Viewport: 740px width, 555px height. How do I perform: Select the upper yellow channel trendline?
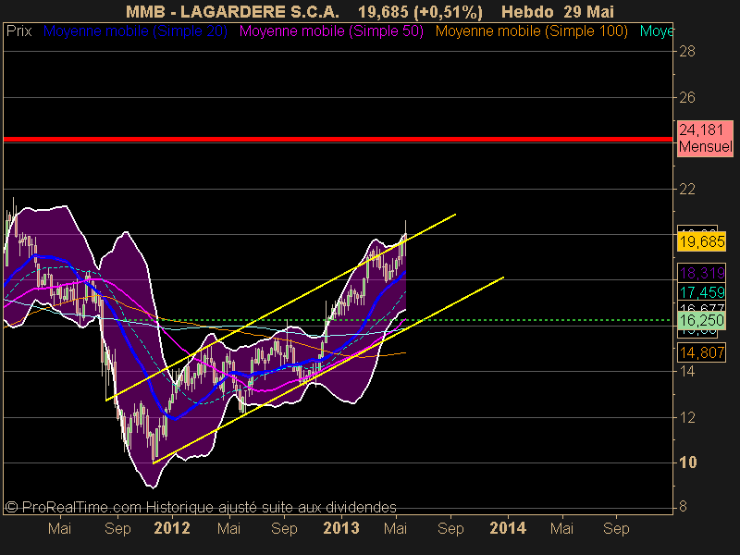point(281,307)
